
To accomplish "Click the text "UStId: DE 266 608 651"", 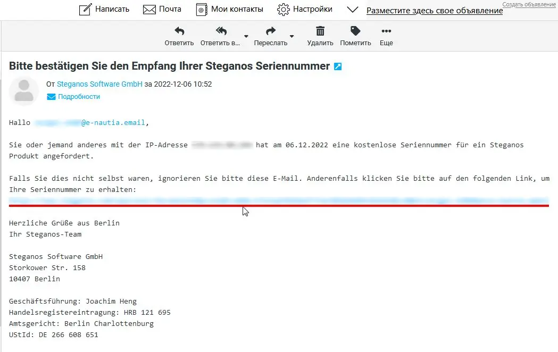I will pyautogui.click(x=54, y=335).
